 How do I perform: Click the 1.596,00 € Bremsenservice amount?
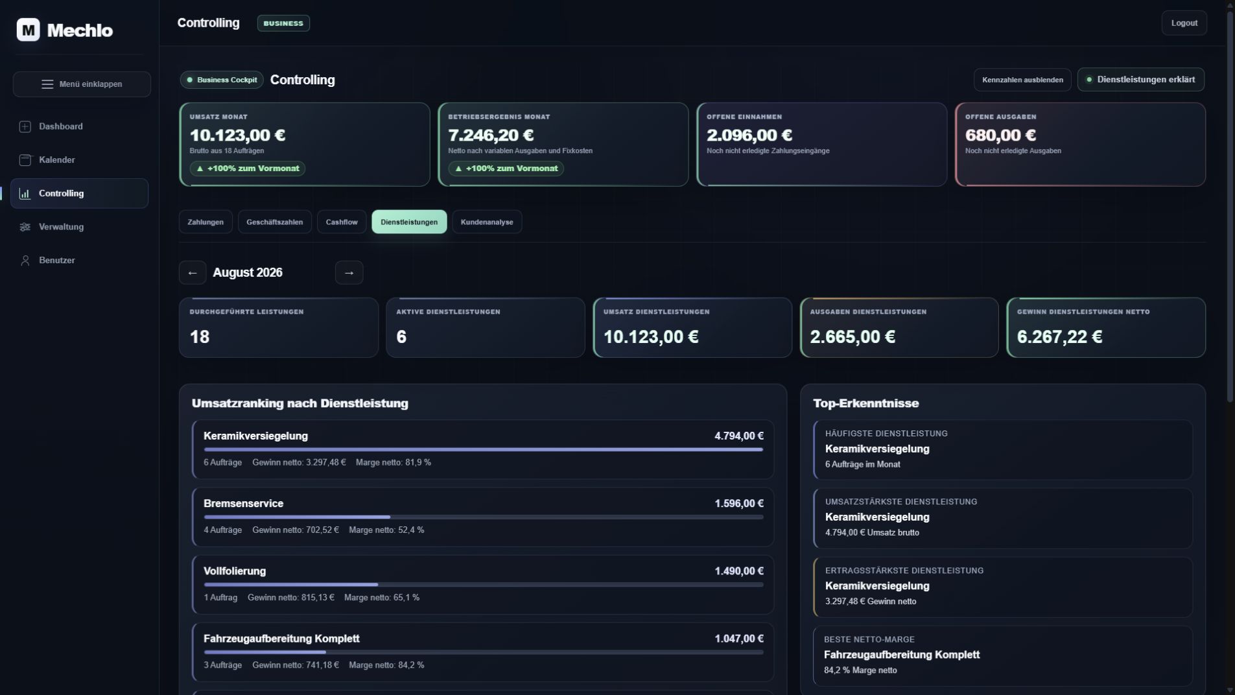pyautogui.click(x=739, y=504)
